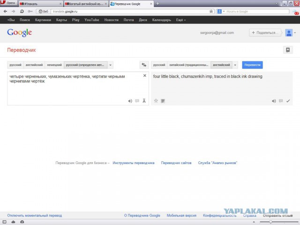Open source text comment bubble icon
The image size is (300, 225).
click(137, 101)
